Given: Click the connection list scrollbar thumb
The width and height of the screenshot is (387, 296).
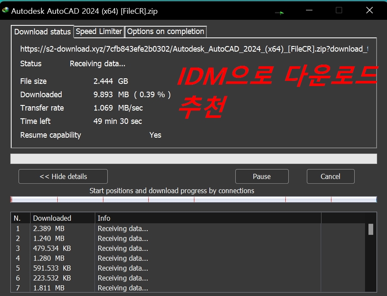Looking at the screenshot, I should (371, 229).
